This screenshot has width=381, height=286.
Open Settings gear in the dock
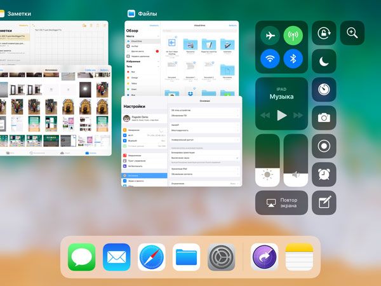pyautogui.click(x=222, y=257)
